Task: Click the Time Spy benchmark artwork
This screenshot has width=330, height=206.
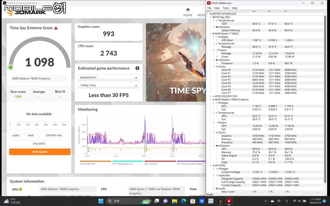Action: tap(176, 62)
